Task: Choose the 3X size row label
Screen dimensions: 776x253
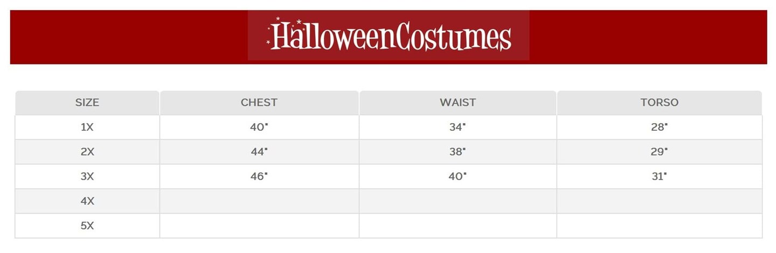Action: pyautogui.click(x=87, y=177)
